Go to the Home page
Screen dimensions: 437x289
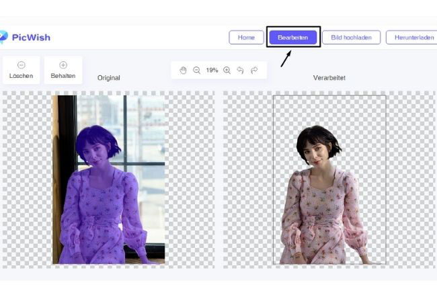(x=246, y=38)
